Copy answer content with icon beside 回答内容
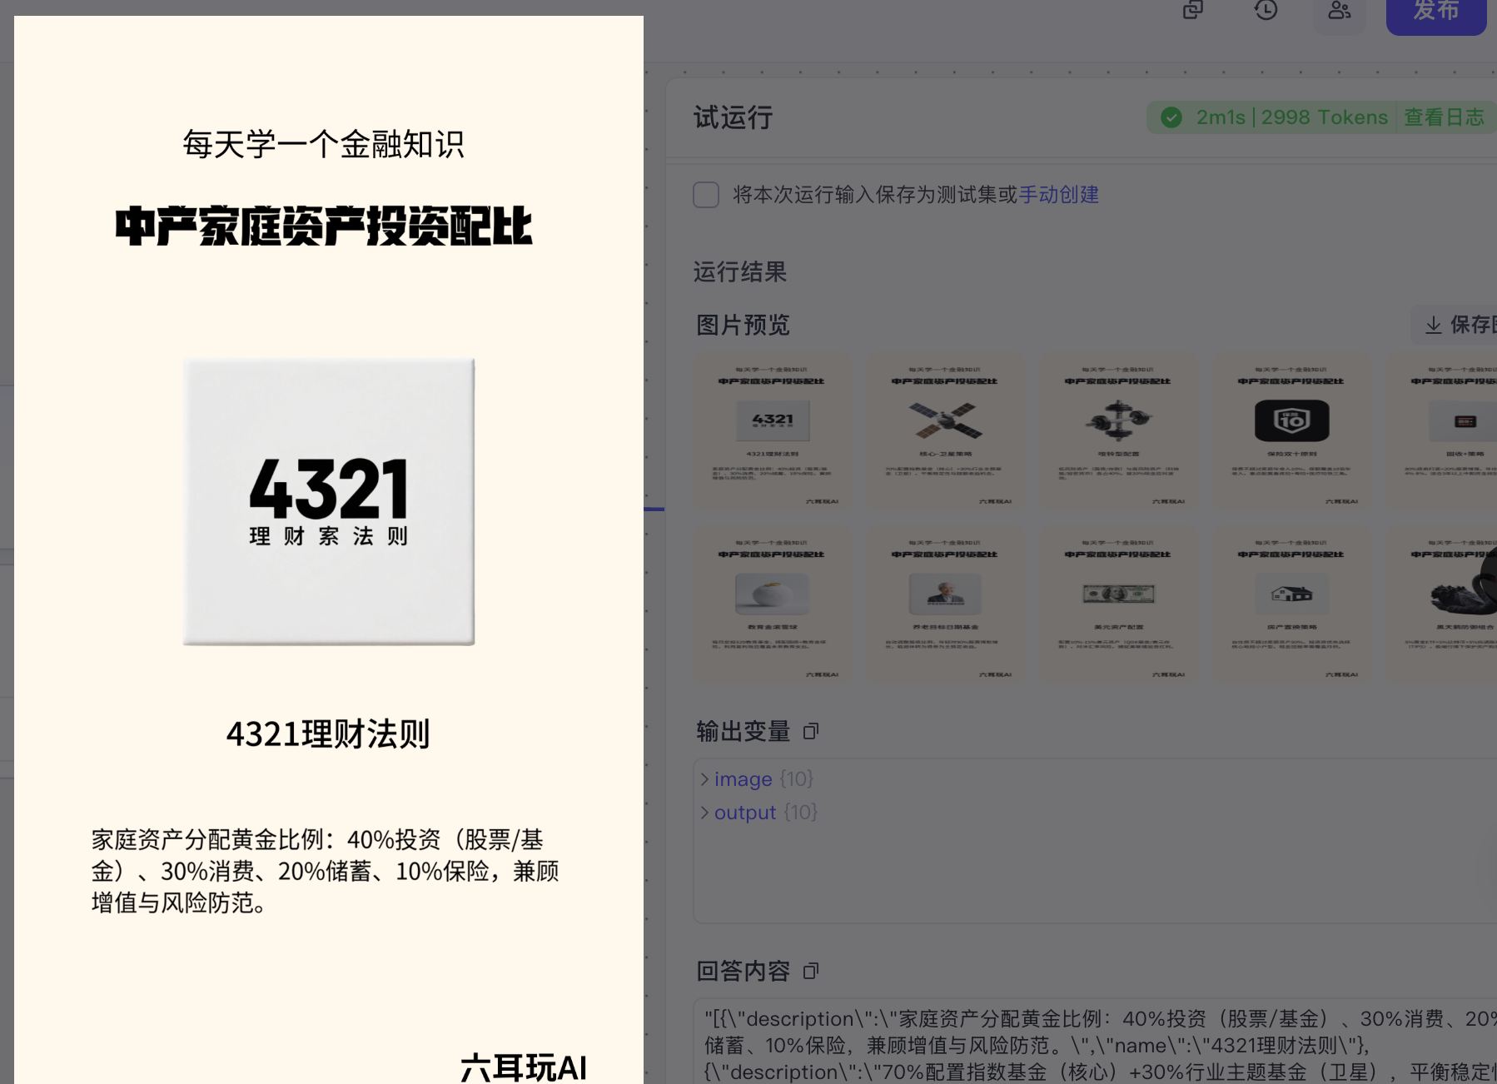This screenshot has width=1497, height=1084. [x=811, y=972]
